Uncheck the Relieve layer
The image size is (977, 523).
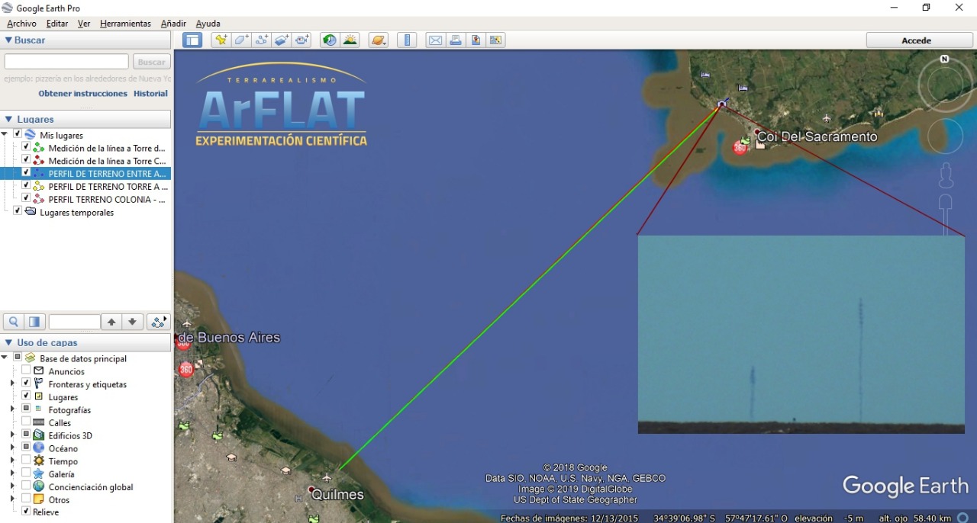tap(26, 512)
